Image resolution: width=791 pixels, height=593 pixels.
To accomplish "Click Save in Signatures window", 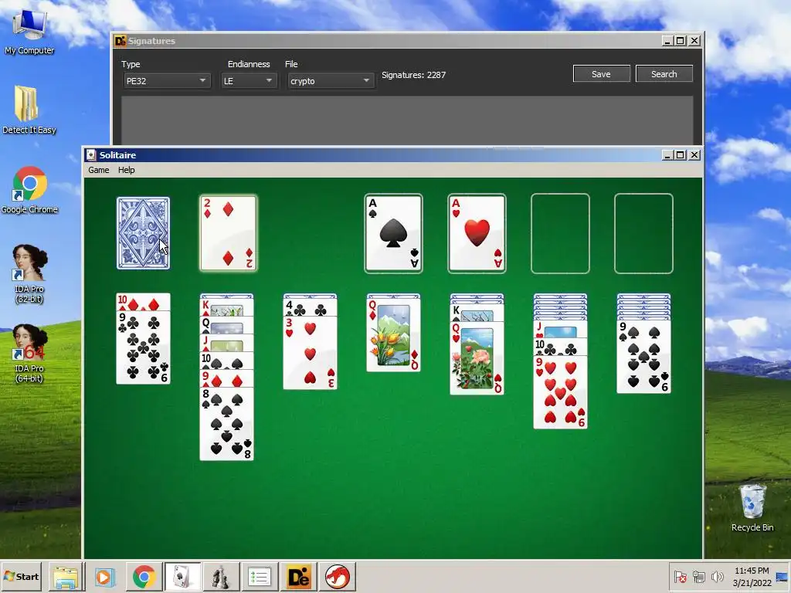I will tap(601, 73).
